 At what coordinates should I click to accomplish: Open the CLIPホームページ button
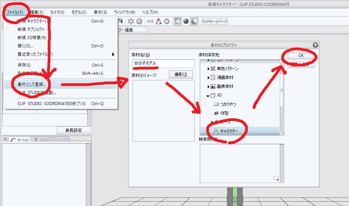(215, 21)
